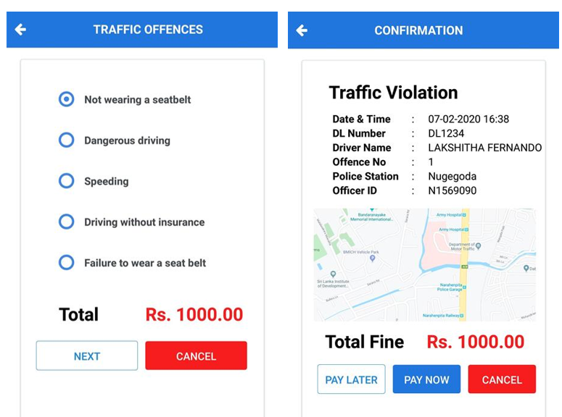This screenshot has height=417, width=562.
Task: Go back from Traffic Offences screen
Action: pos(20,30)
